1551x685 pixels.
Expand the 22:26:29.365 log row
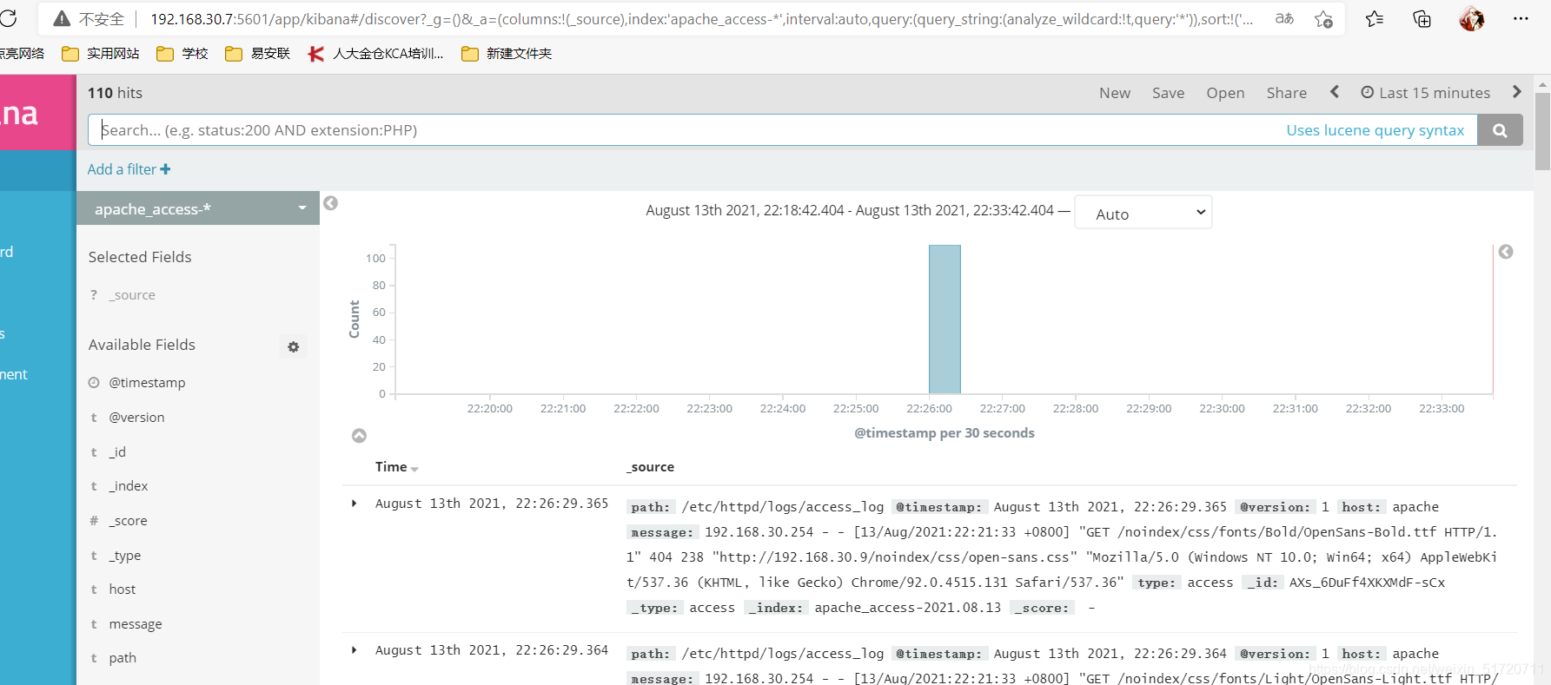354,504
